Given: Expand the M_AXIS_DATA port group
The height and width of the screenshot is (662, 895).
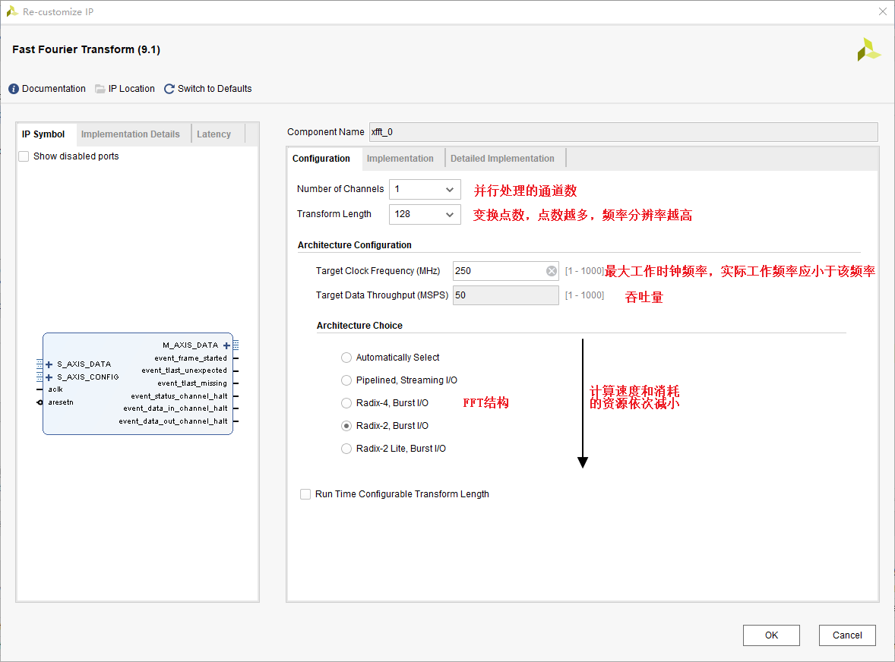Looking at the screenshot, I should (x=226, y=345).
